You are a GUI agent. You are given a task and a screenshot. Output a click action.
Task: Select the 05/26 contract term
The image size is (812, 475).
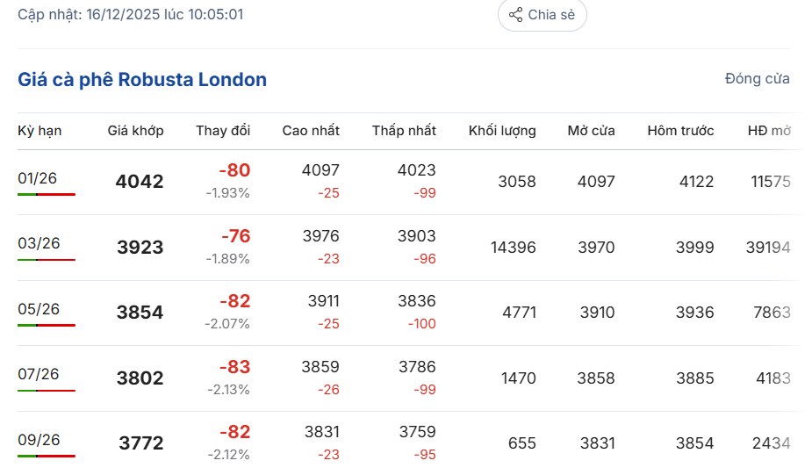pos(39,309)
